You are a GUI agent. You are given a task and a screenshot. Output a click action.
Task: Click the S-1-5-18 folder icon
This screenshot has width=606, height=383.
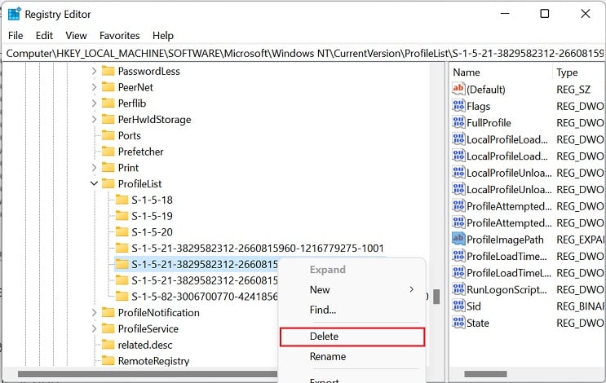pos(122,200)
